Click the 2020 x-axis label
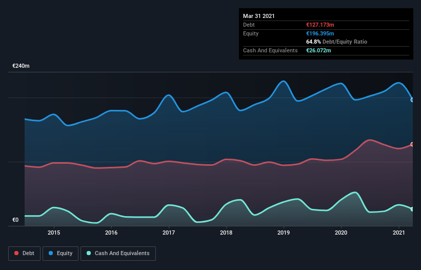Screen dimensions: 421x270 (341, 233)
